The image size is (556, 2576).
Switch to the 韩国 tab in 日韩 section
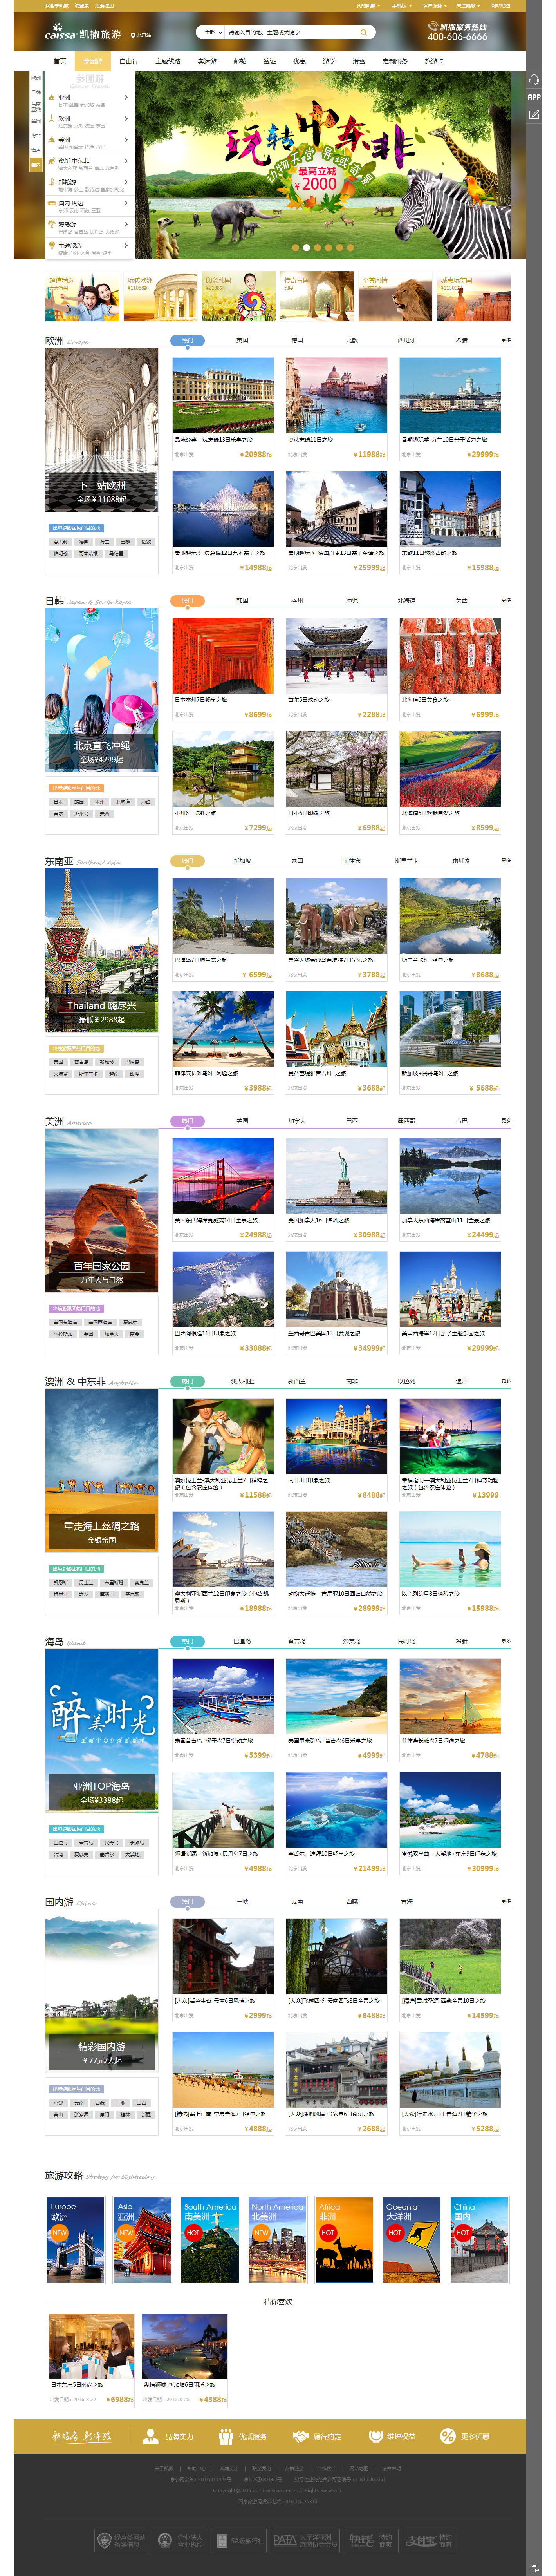click(x=242, y=601)
